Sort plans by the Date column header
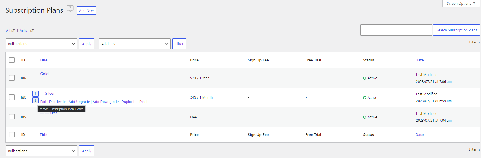481x158 pixels. pos(419,60)
